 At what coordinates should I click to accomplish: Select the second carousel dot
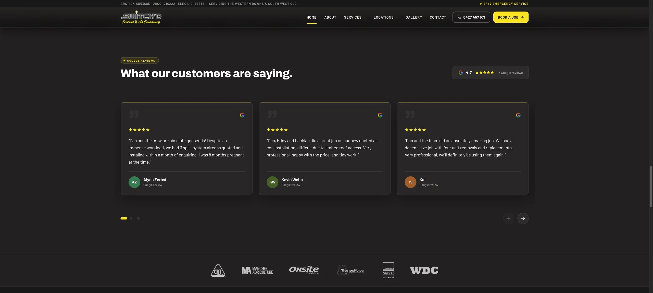point(131,218)
